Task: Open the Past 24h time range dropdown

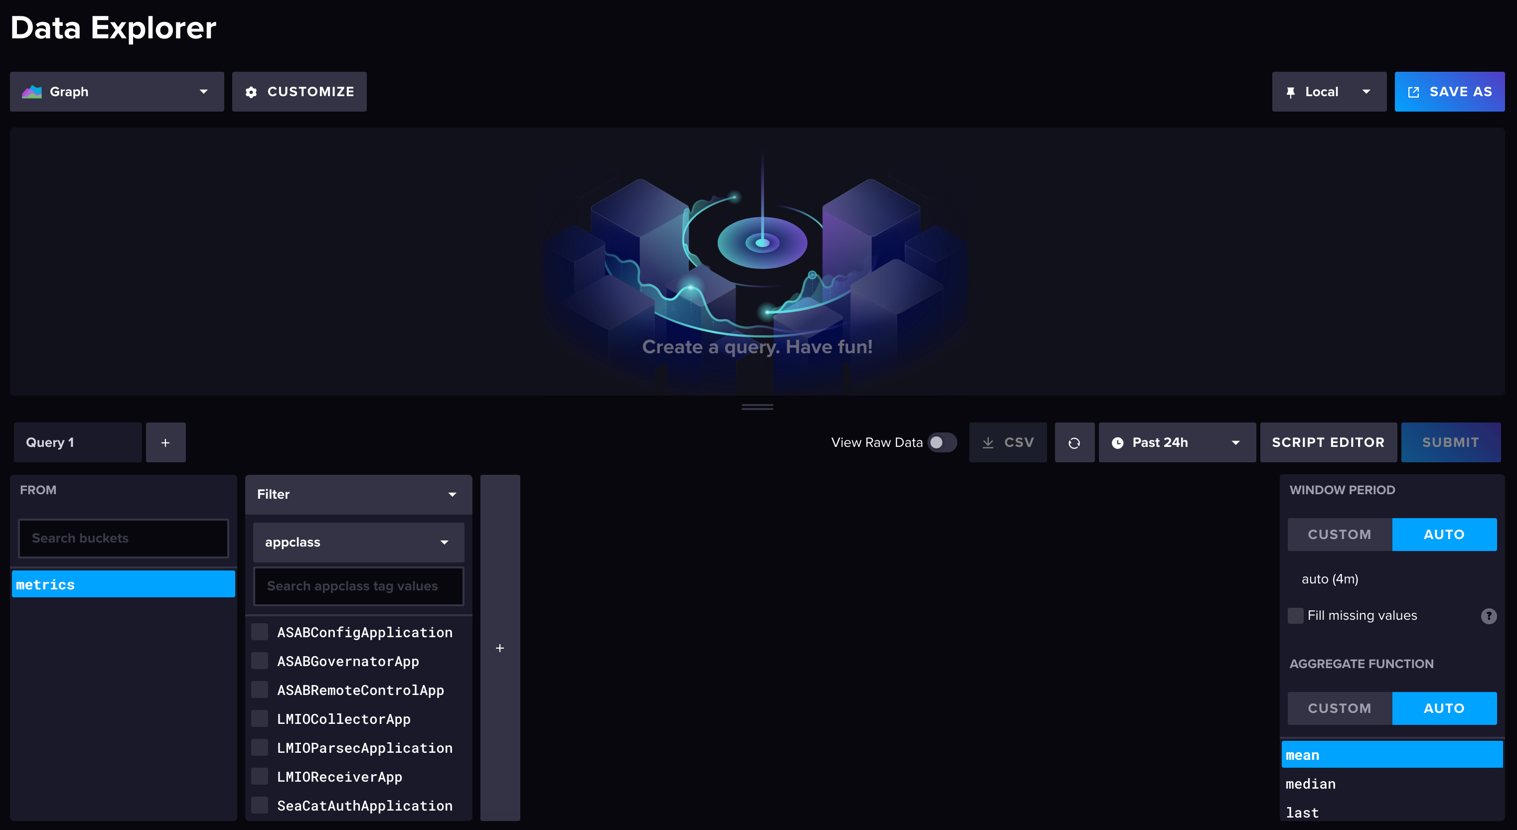Action: pos(1177,443)
